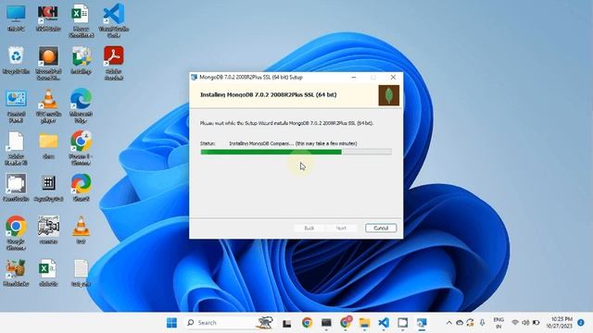Select the Microsoft Edge desktop shortcut

point(81,105)
